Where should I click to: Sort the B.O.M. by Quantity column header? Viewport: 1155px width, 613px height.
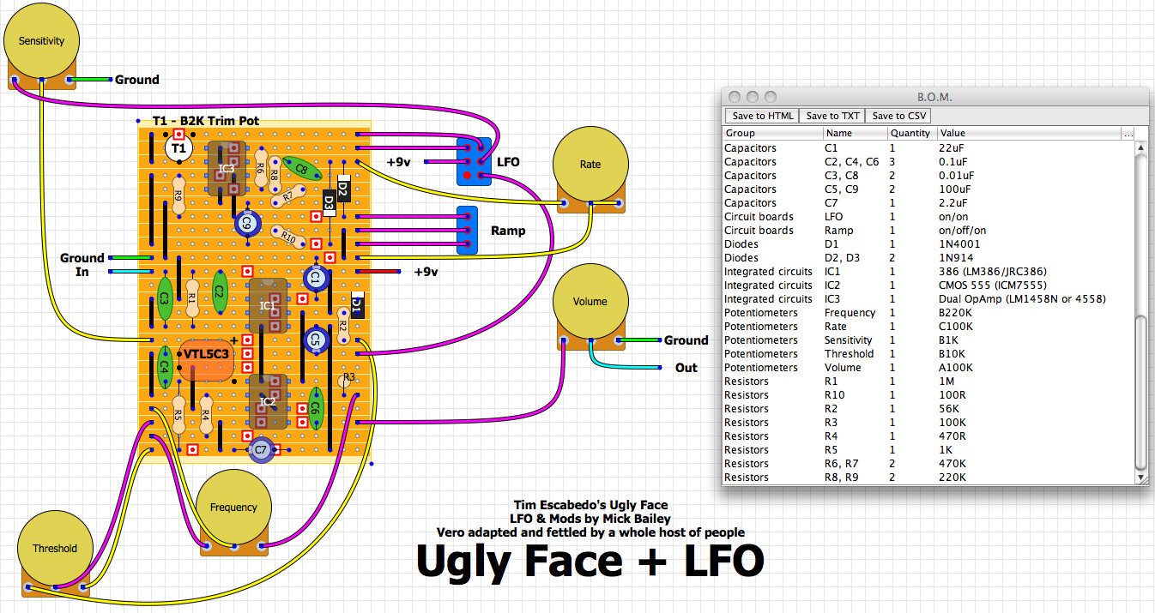(910, 134)
